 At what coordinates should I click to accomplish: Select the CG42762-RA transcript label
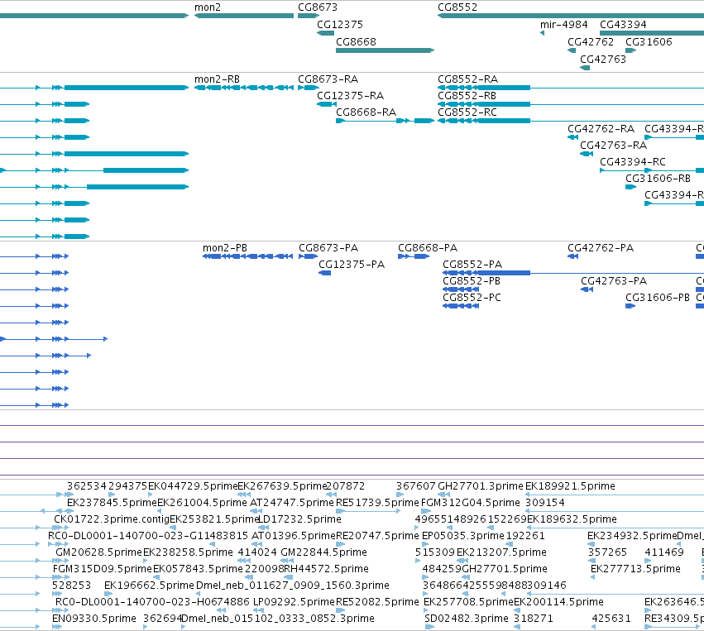601,129
